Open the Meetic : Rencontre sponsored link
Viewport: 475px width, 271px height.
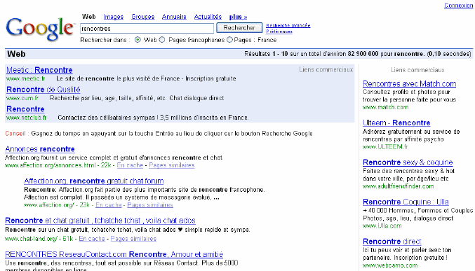click(39, 70)
